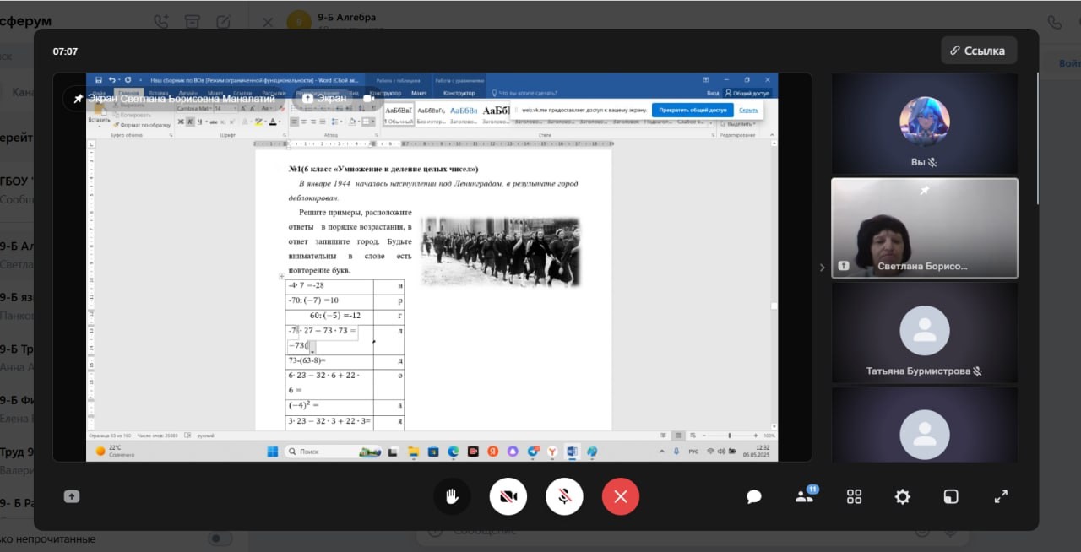Click the Undo arrow in Word

111,79
